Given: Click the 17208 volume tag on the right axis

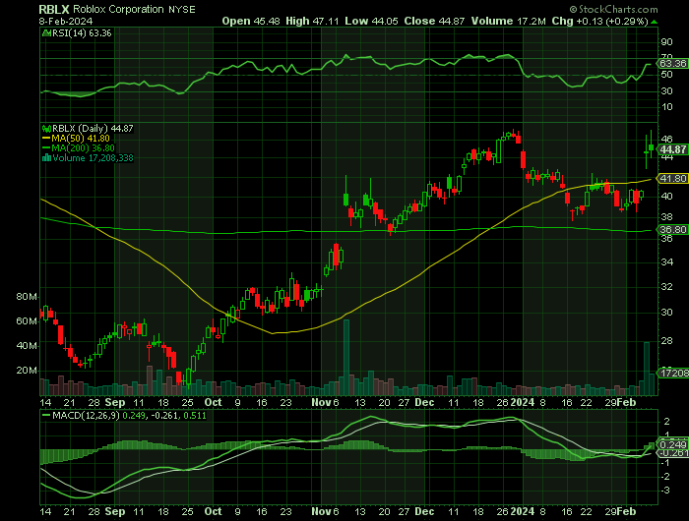Looking at the screenshot, I should tap(674, 374).
